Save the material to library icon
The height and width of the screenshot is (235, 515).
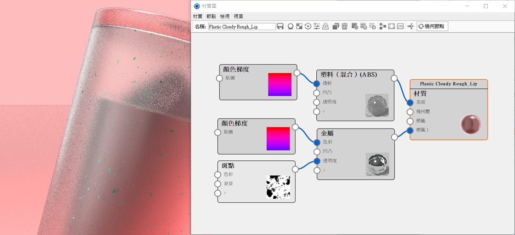click(280, 26)
